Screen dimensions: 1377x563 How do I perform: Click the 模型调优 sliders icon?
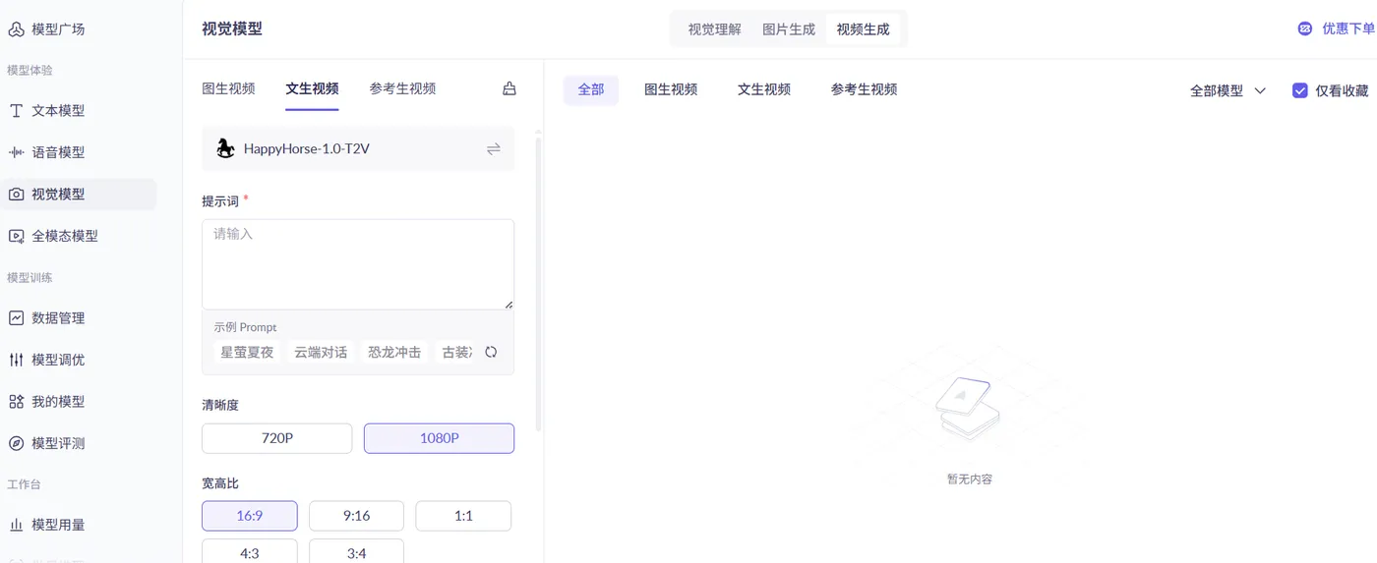tap(16, 360)
